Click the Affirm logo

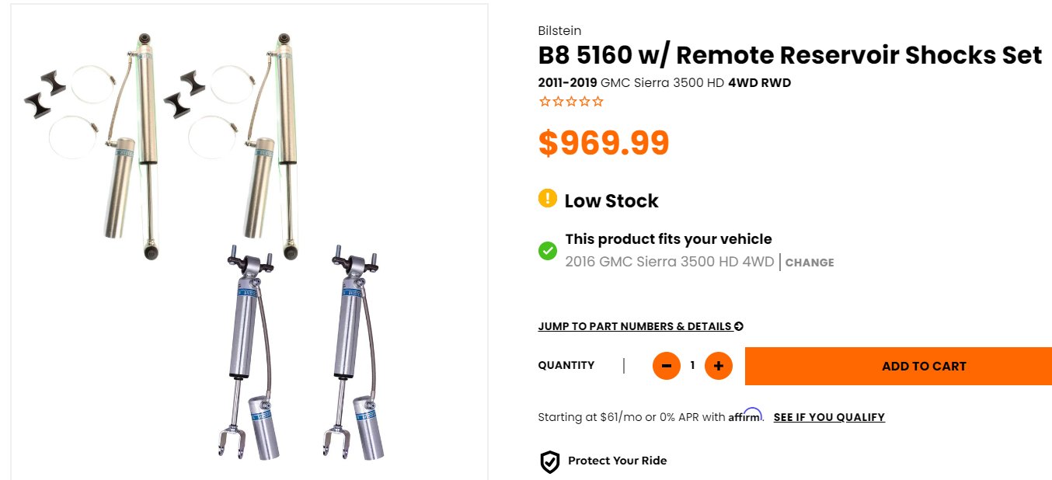(745, 416)
